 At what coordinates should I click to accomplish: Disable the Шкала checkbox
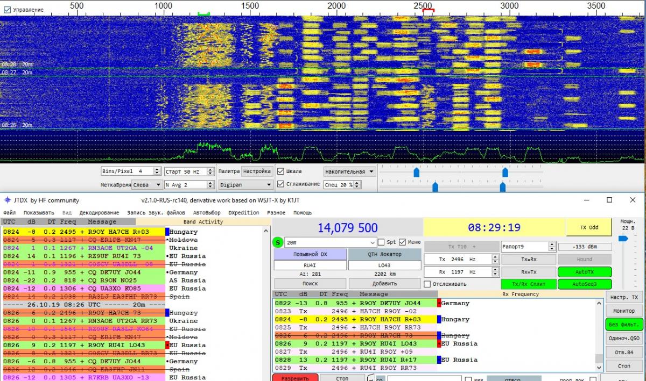point(280,171)
